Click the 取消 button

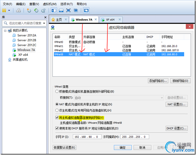click(142, 148)
